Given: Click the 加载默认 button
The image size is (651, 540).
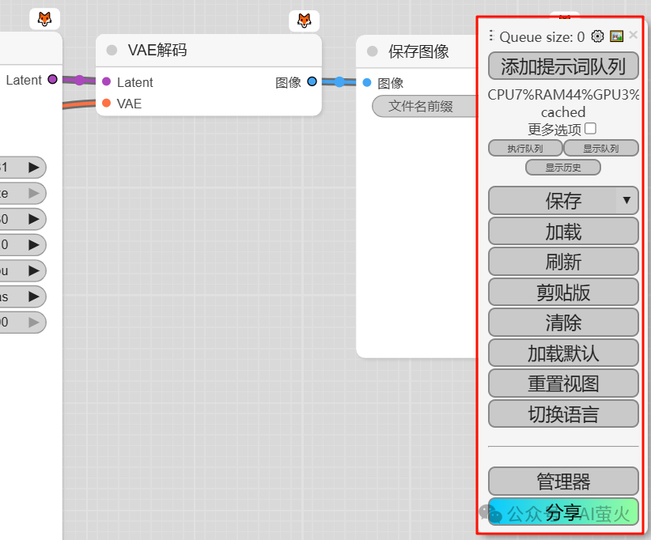Looking at the screenshot, I should pos(563,353).
